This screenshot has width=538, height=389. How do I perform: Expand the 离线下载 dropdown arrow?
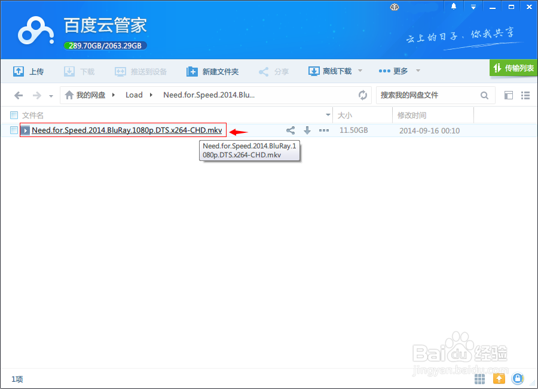(360, 71)
